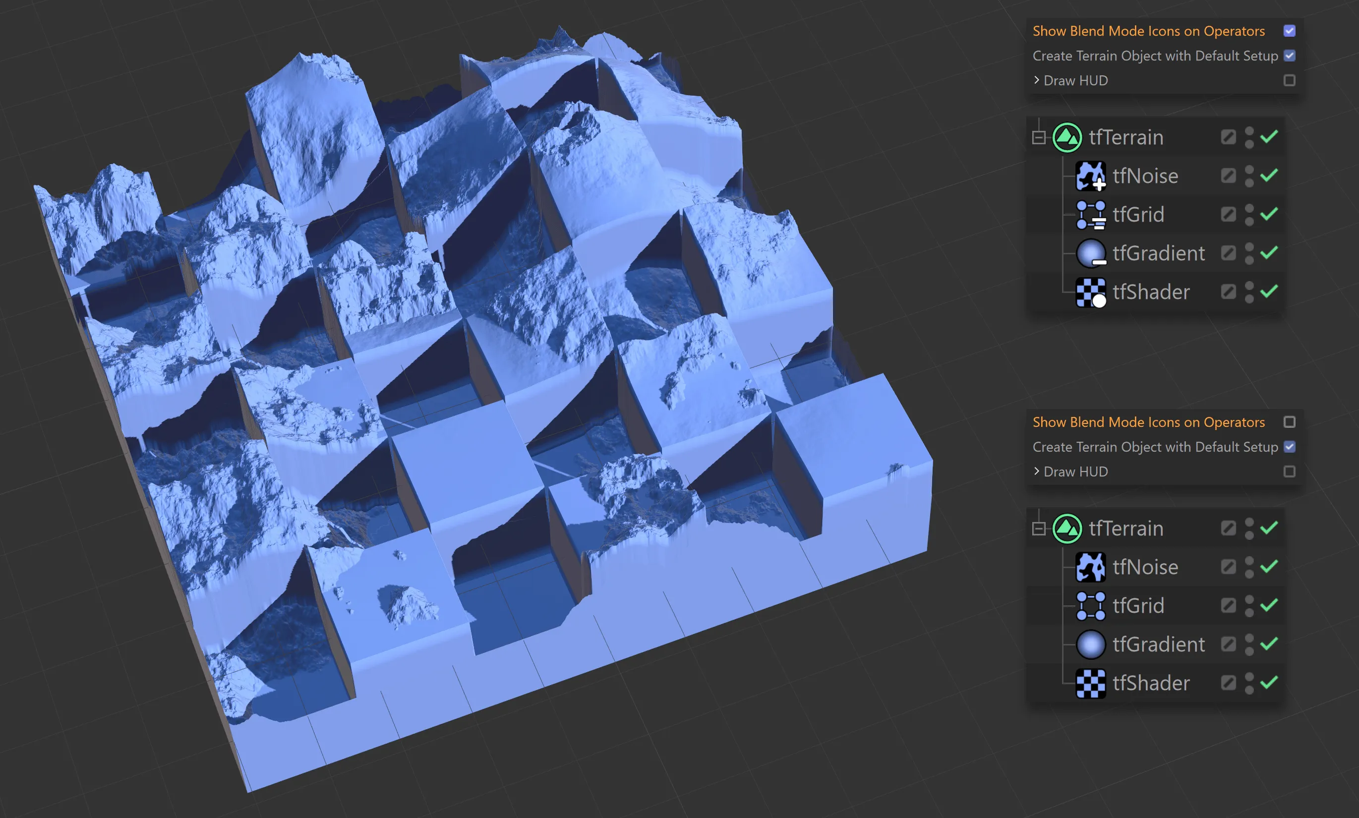Click the tfGrid icon without a blend badge
Screen dimensions: 1359x818
point(1090,605)
